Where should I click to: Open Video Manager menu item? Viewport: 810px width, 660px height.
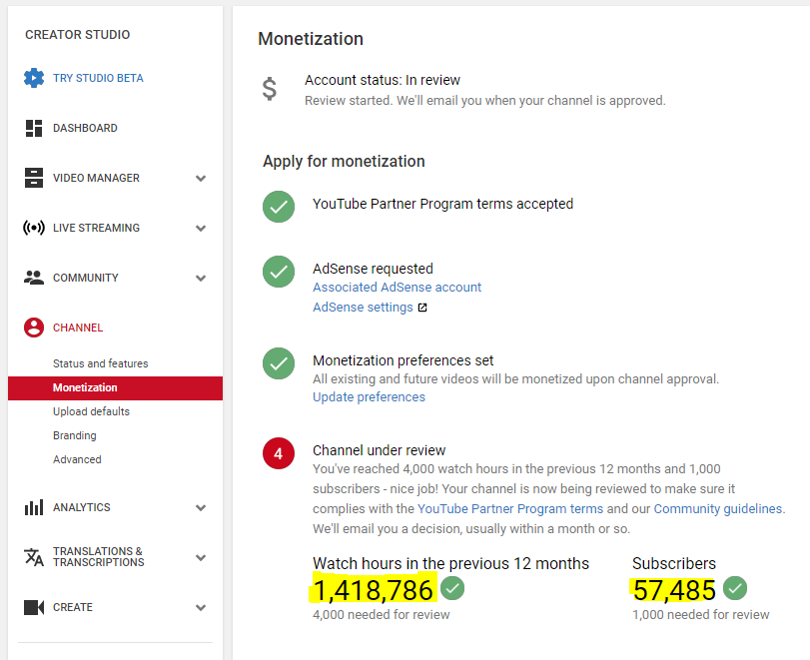click(96, 178)
